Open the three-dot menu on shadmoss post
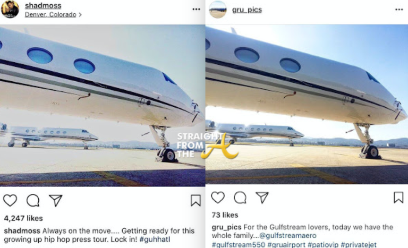The width and height of the screenshot is (408, 248). coord(196,9)
